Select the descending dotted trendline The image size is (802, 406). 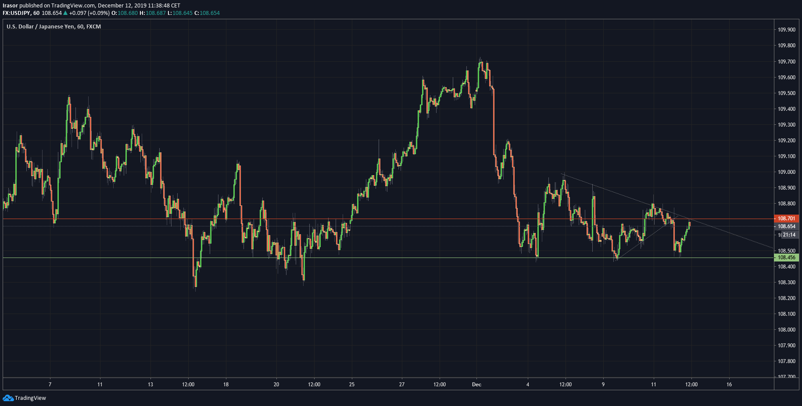(667, 211)
